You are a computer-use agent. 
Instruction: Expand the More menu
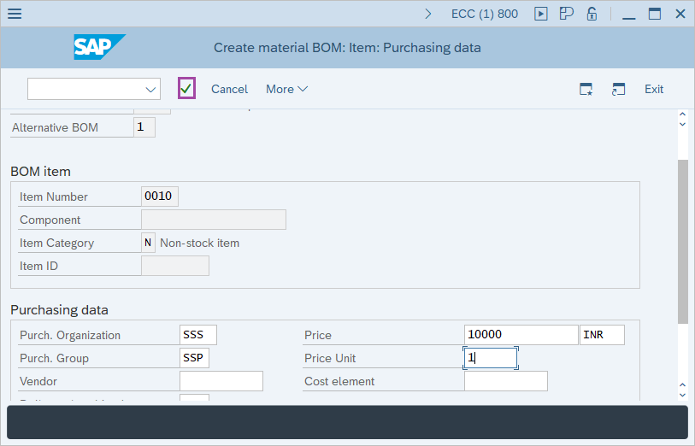286,89
